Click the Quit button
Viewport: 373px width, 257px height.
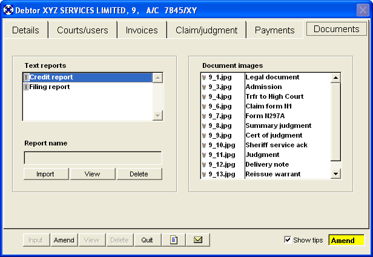(x=147, y=240)
